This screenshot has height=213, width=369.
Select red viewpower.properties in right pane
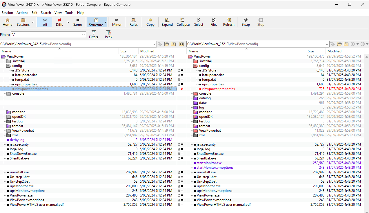[x=218, y=89]
